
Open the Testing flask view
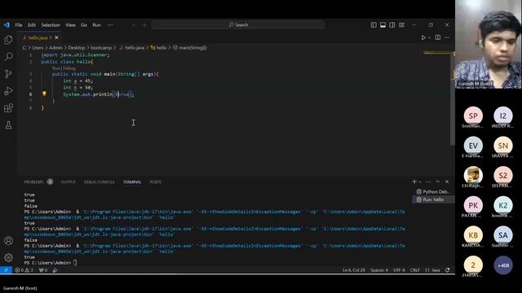click(8, 125)
